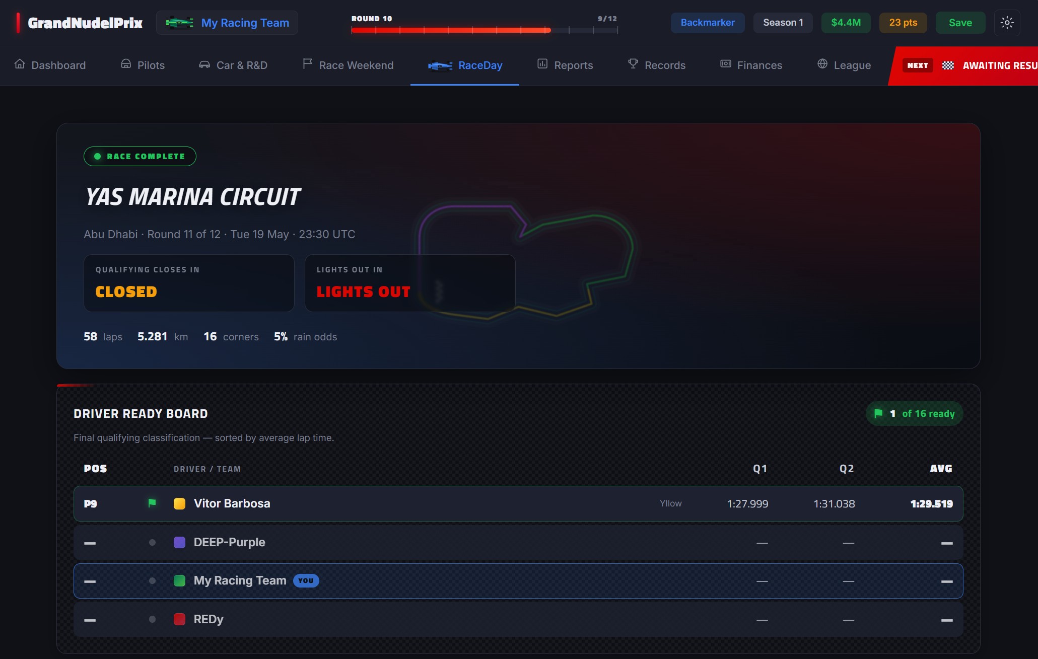The height and width of the screenshot is (659, 1038).
Task: Click the LIGHTS OUT countdown card
Action: point(410,283)
